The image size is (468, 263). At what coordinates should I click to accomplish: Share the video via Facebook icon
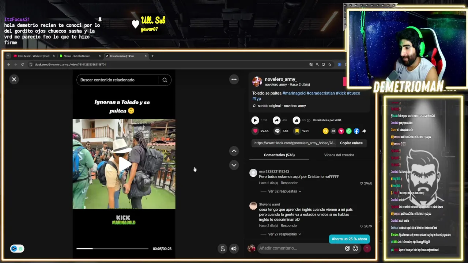356,131
